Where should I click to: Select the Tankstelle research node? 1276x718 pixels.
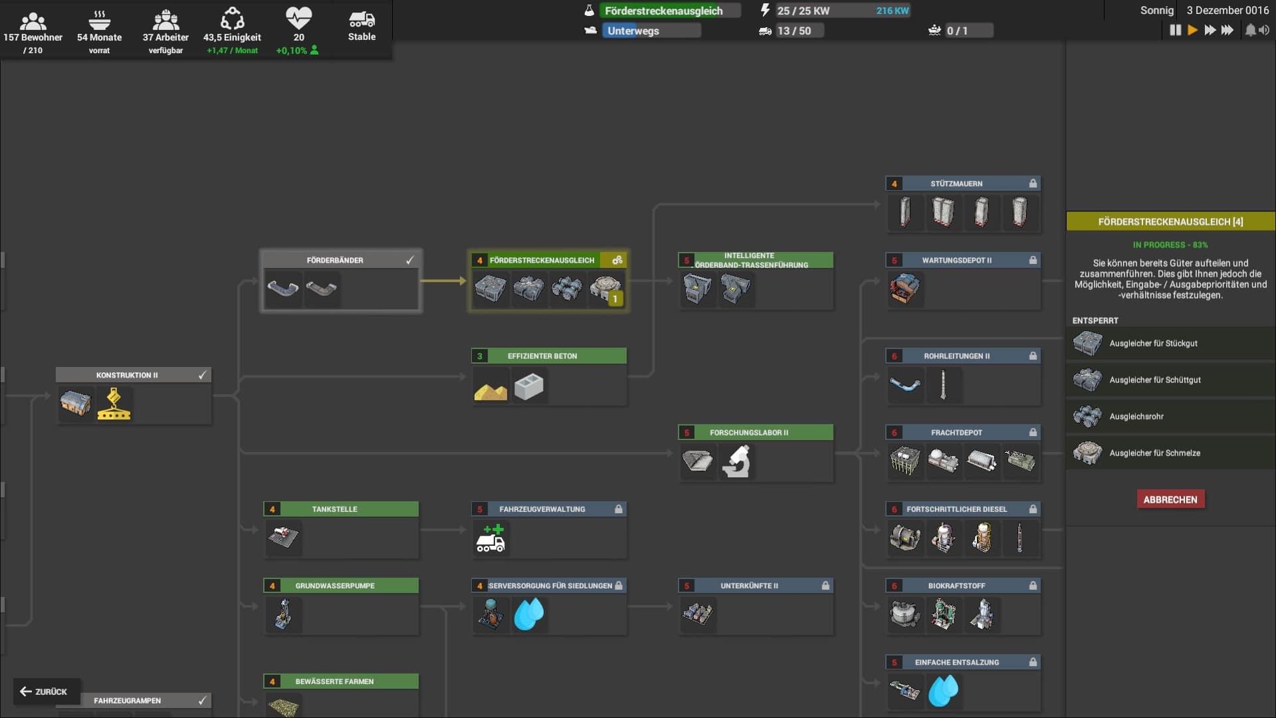pyautogui.click(x=340, y=526)
